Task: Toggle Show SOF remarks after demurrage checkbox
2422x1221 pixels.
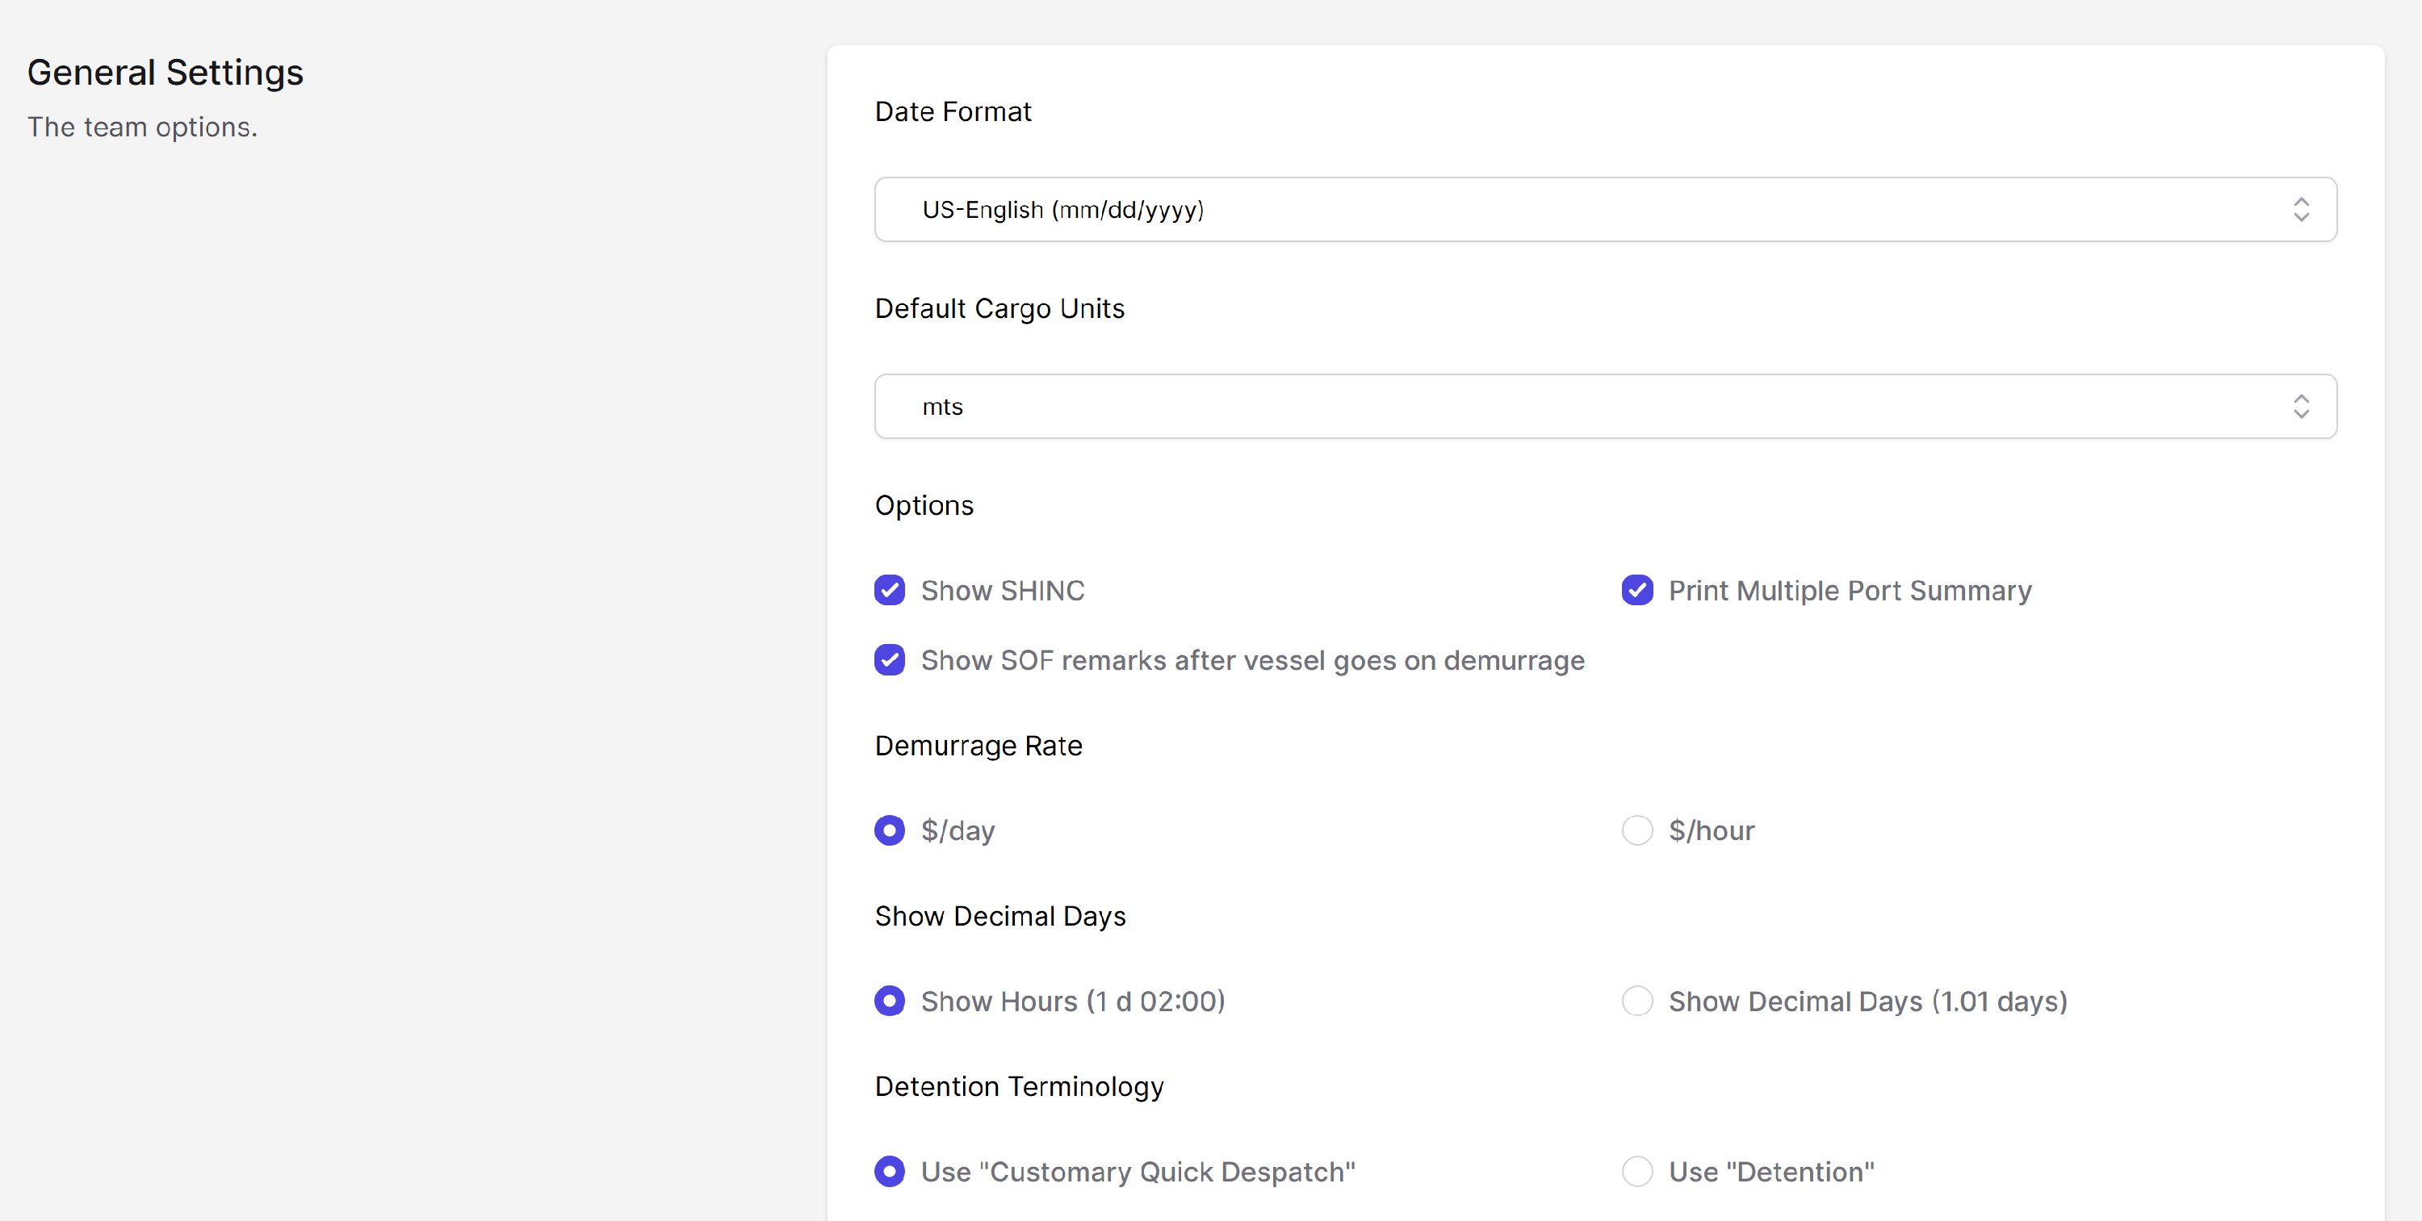Action: click(889, 660)
